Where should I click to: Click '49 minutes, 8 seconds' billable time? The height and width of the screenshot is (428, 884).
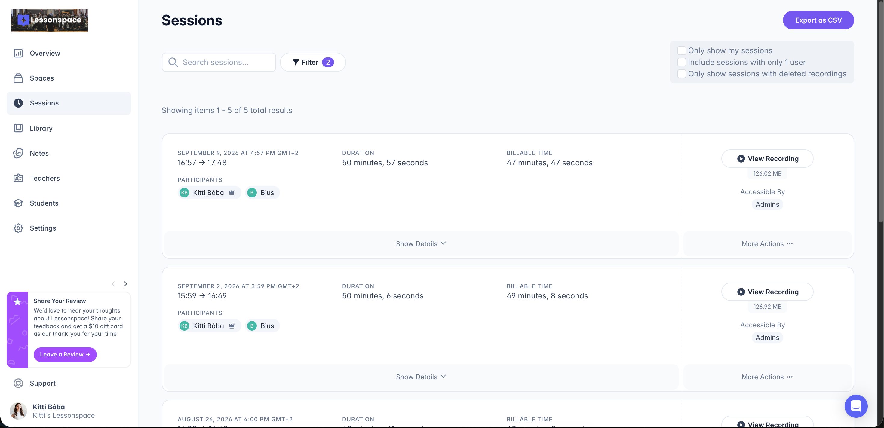pyautogui.click(x=547, y=296)
